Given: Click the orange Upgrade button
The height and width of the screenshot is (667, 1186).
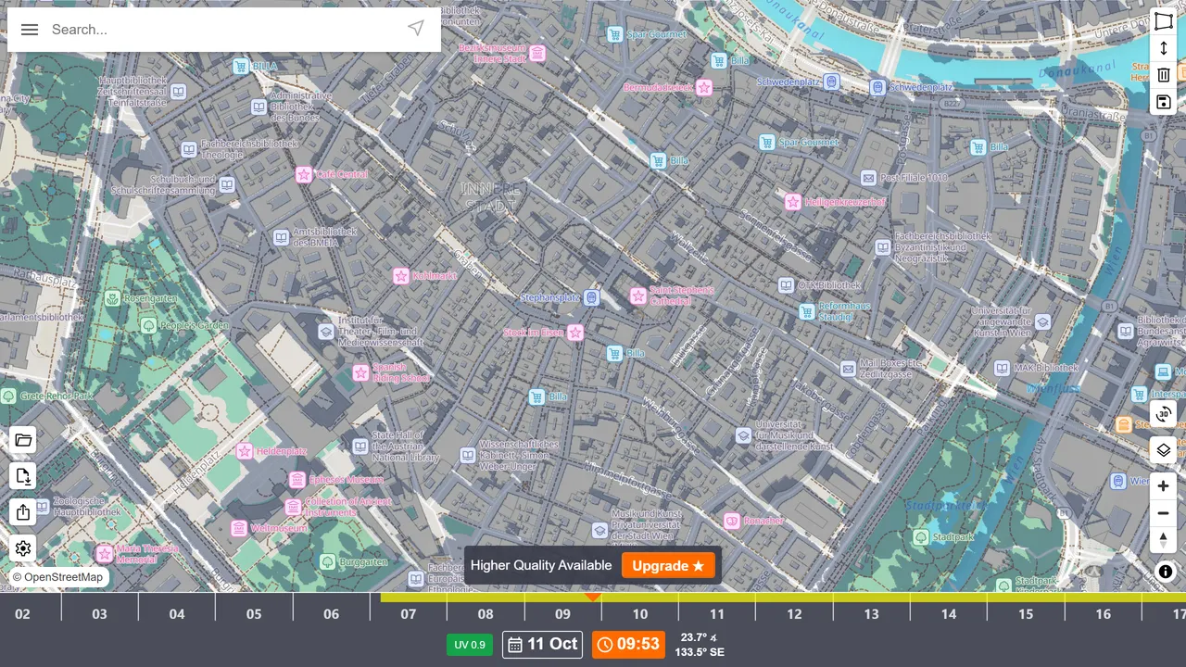Looking at the screenshot, I should (x=668, y=566).
